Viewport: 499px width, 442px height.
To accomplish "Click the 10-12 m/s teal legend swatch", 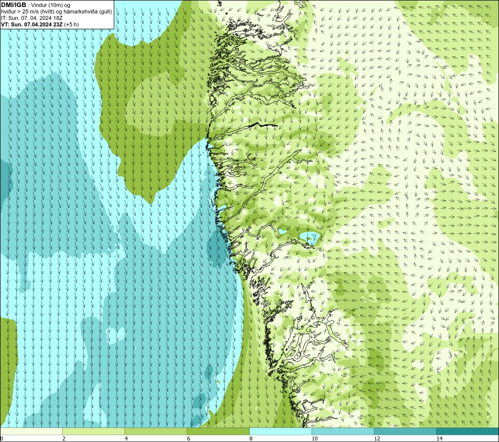I will coord(343,431).
